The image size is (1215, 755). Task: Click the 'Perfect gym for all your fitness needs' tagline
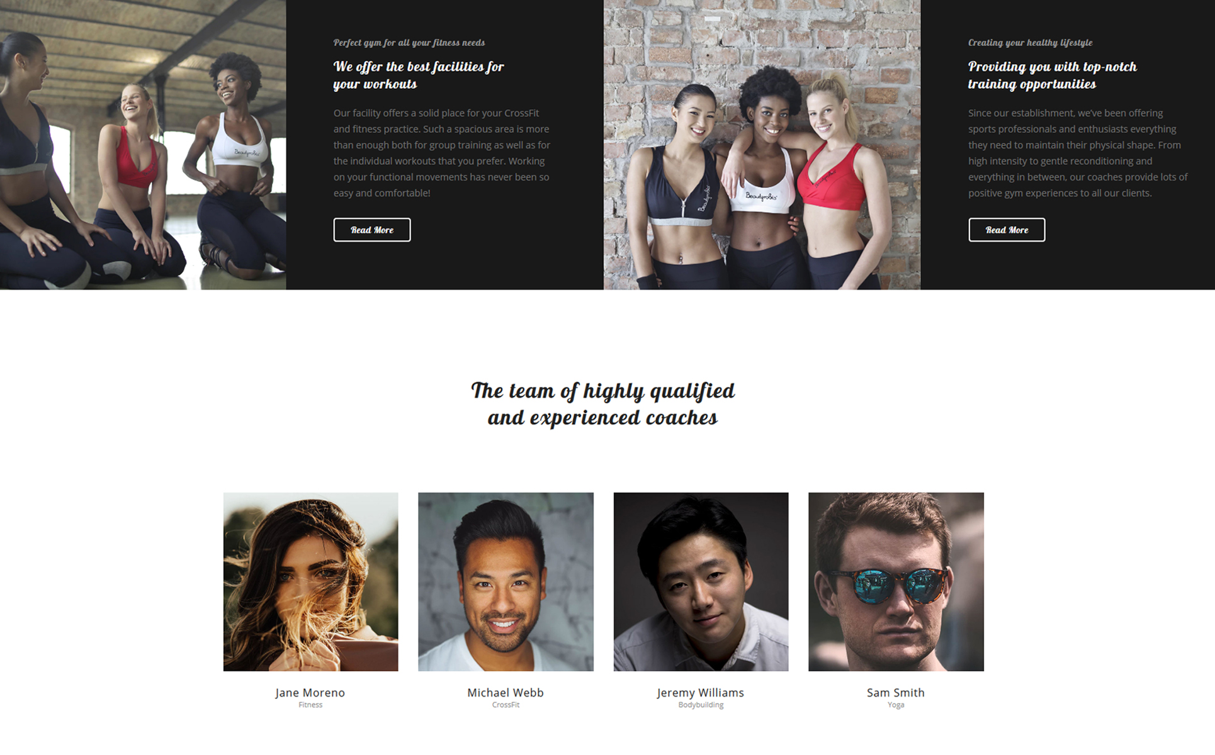tap(409, 43)
